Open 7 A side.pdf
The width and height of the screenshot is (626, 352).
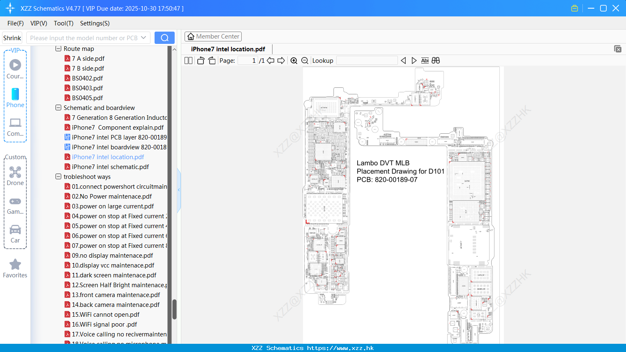[84, 59]
